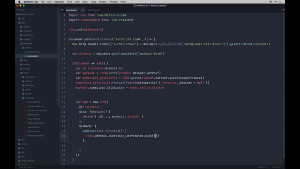The width and height of the screenshot is (300, 169).
Task: Click the helpers folder icon
Action: (x=21, y=39)
